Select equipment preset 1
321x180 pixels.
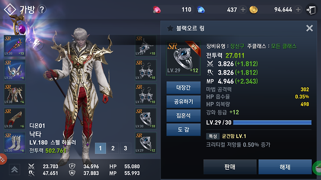tap(100, 148)
